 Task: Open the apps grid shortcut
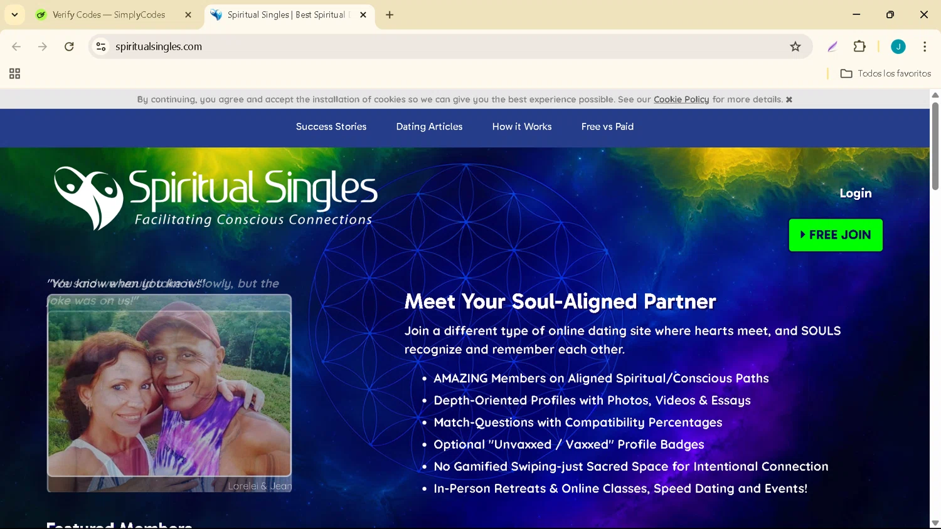[x=14, y=74]
